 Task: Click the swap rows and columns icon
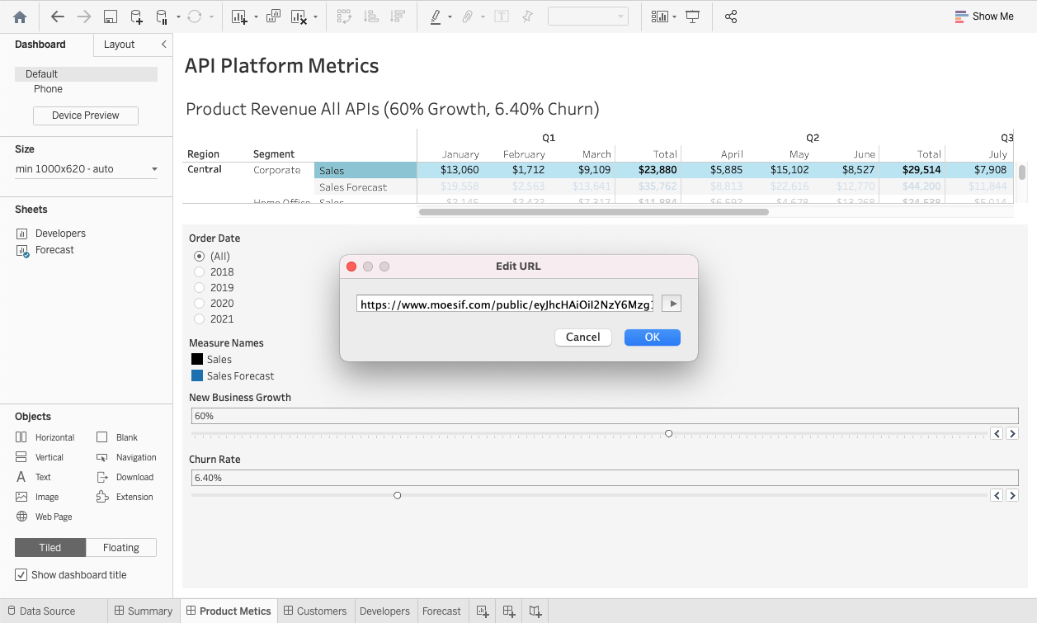coord(344,17)
